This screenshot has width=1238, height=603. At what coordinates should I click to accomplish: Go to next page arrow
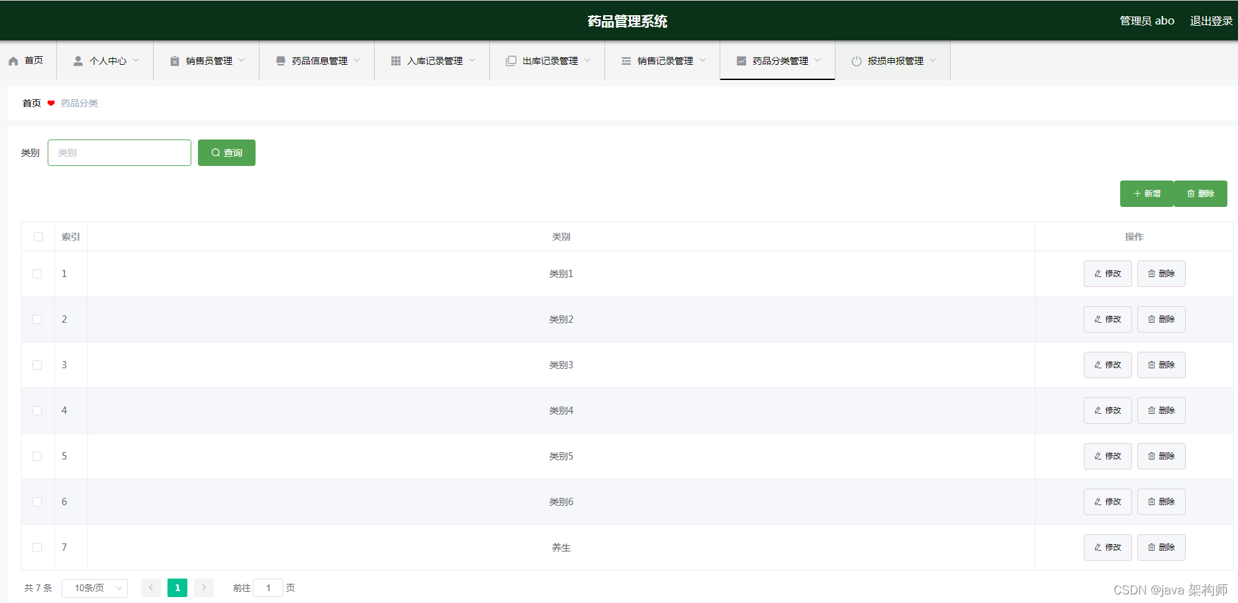(204, 588)
